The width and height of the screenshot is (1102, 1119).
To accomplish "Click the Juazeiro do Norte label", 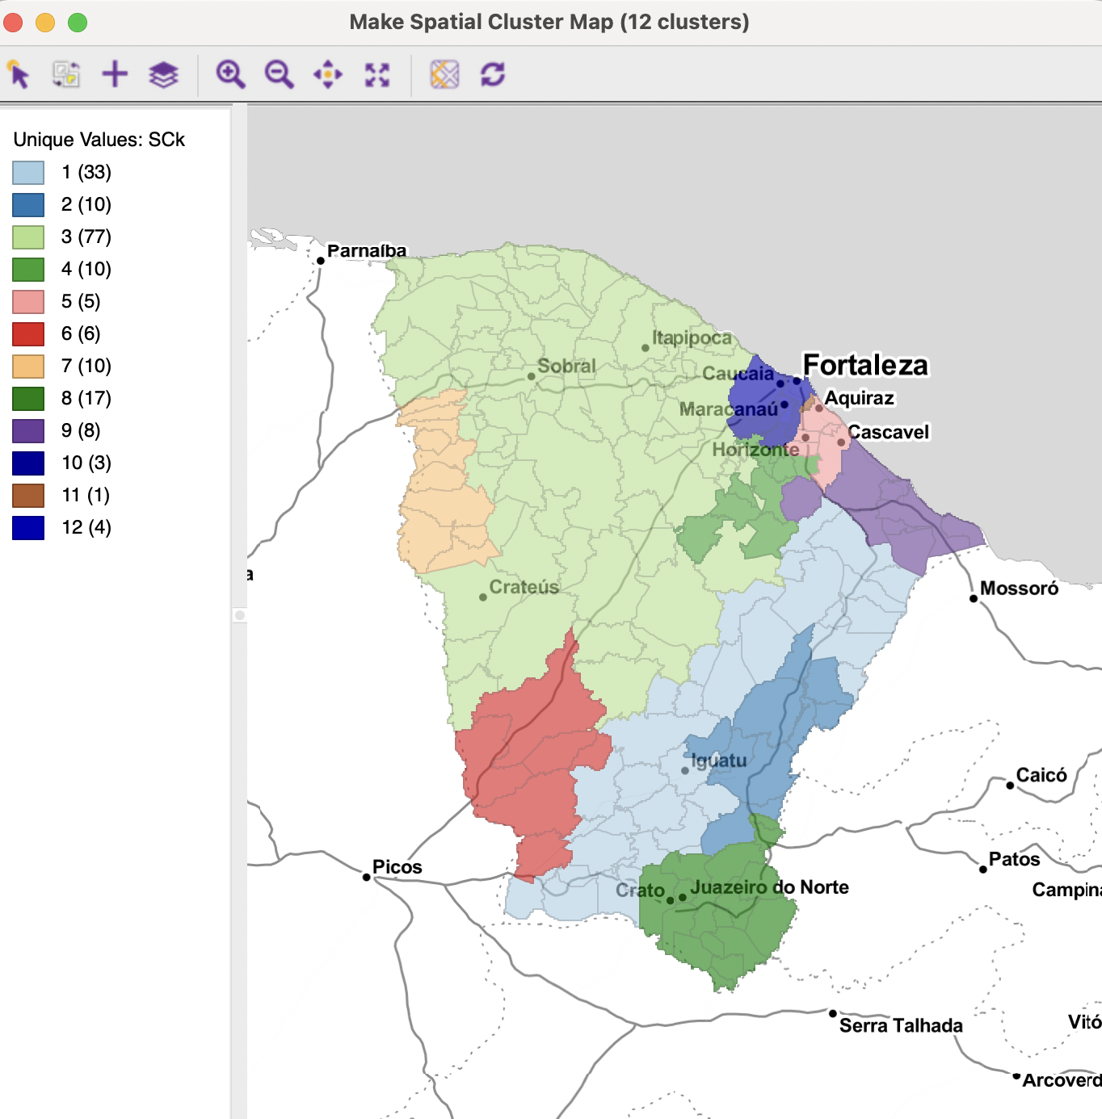I will click(x=769, y=887).
